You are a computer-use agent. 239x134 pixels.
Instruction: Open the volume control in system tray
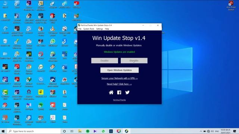[212, 131]
